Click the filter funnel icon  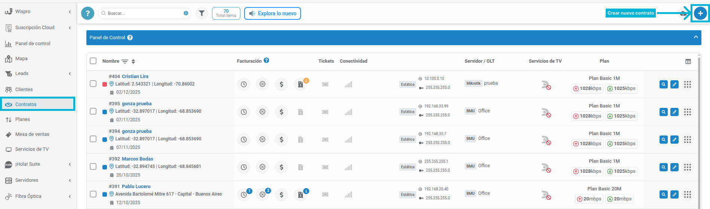click(x=202, y=13)
